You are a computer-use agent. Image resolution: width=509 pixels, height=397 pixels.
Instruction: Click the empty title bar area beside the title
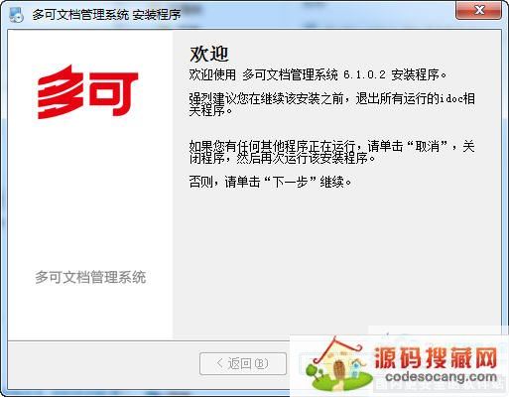click(318, 15)
